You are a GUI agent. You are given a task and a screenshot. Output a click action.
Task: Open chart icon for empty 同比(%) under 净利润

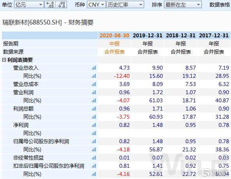tap(94, 133)
